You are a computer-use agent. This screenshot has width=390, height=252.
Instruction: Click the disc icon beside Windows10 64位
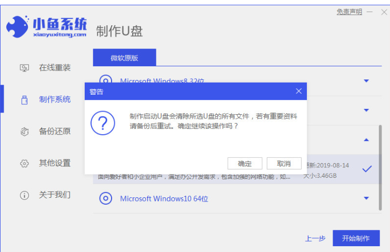(x=106, y=198)
